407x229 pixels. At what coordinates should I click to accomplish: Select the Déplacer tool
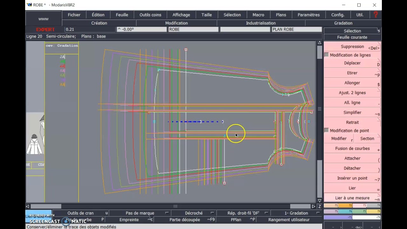point(352,63)
